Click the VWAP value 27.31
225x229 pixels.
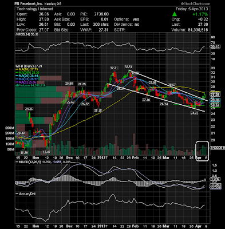tap(104, 30)
